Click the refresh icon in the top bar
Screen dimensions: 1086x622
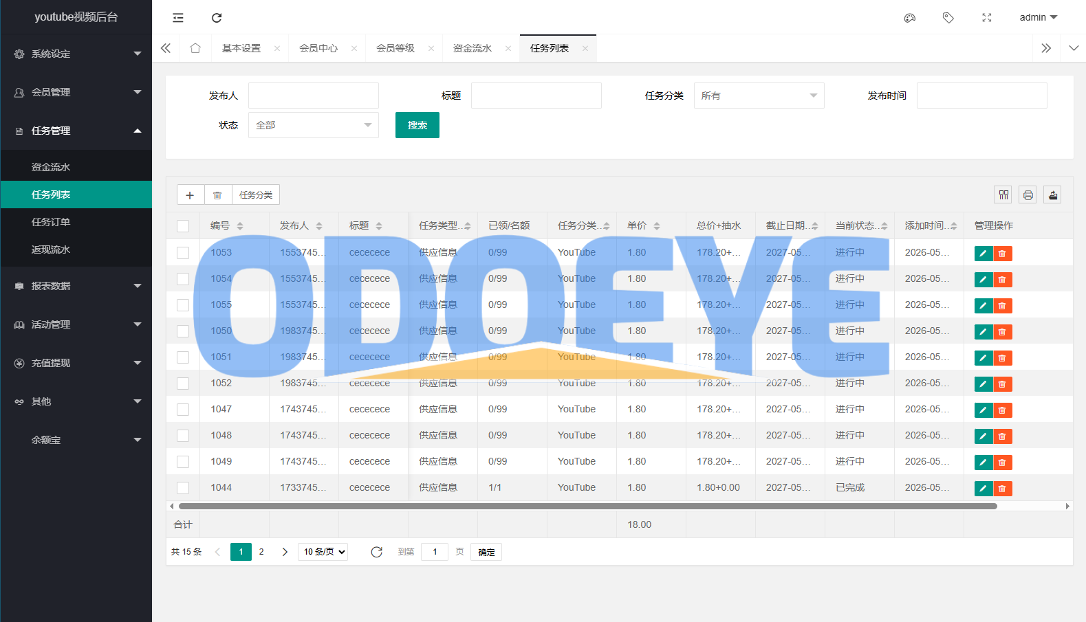217,18
